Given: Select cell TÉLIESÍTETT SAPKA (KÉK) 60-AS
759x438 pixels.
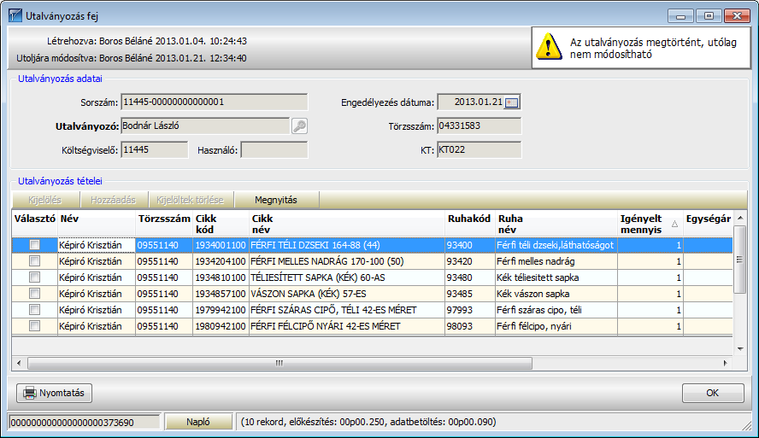Looking at the screenshot, I should (x=346, y=277).
